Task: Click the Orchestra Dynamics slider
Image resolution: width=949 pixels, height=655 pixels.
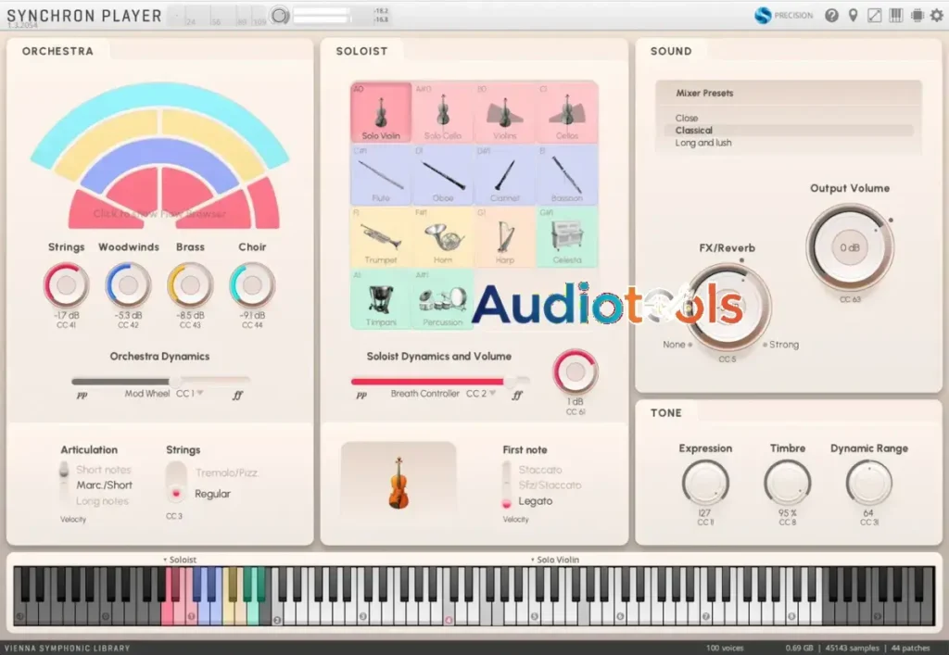Action: pos(160,381)
